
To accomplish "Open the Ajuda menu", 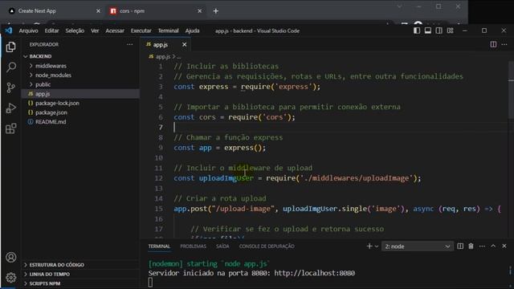I will 192,31.
